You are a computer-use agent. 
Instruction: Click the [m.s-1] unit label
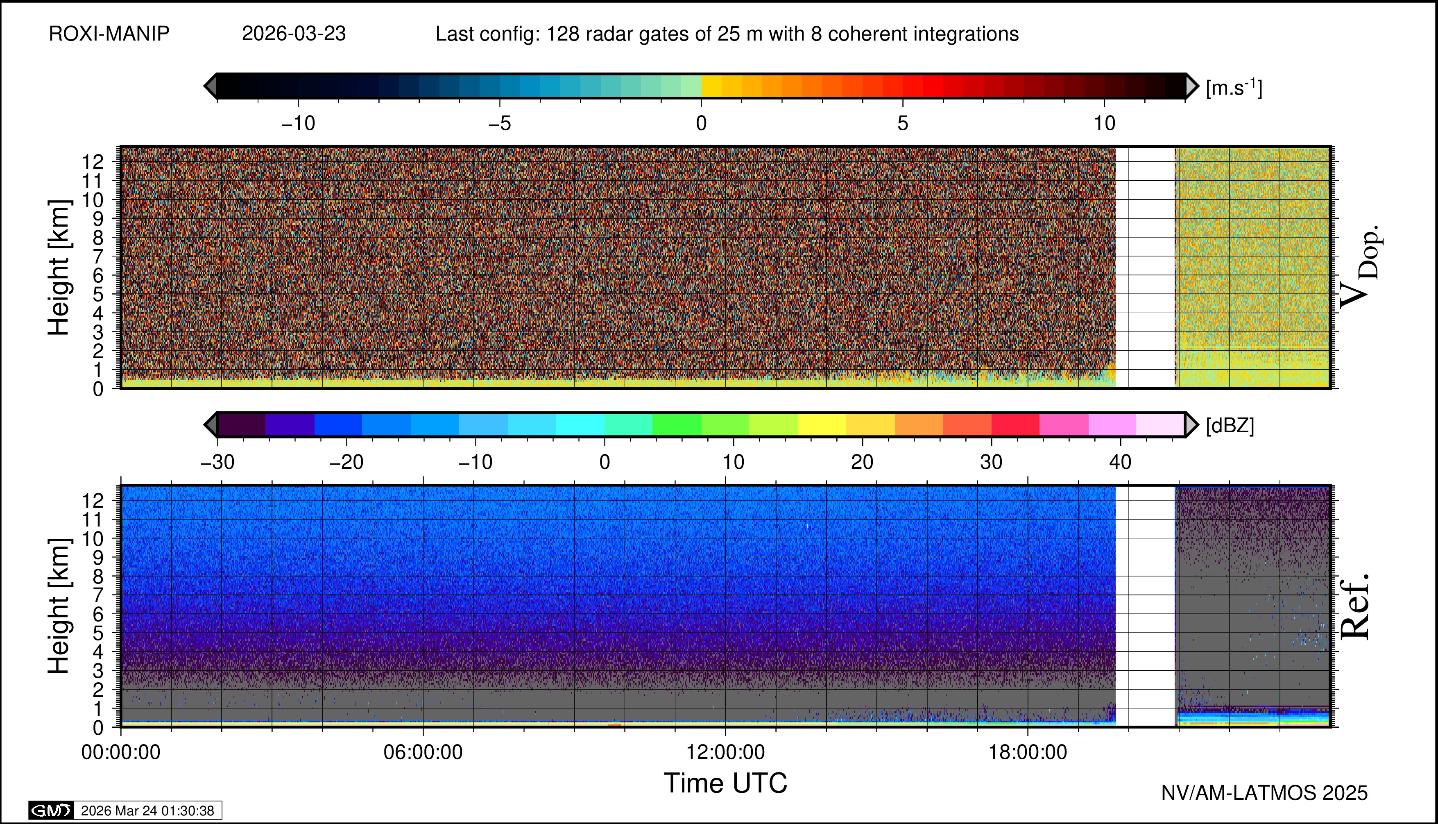pos(1234,88)
